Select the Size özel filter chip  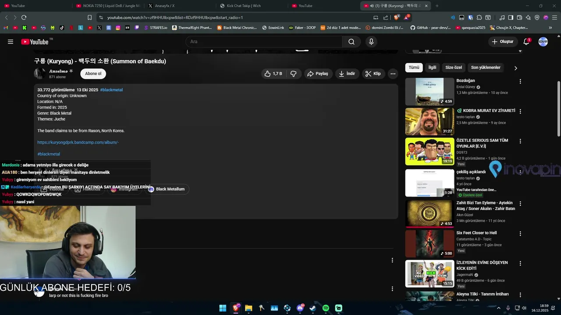coord(454,67)
